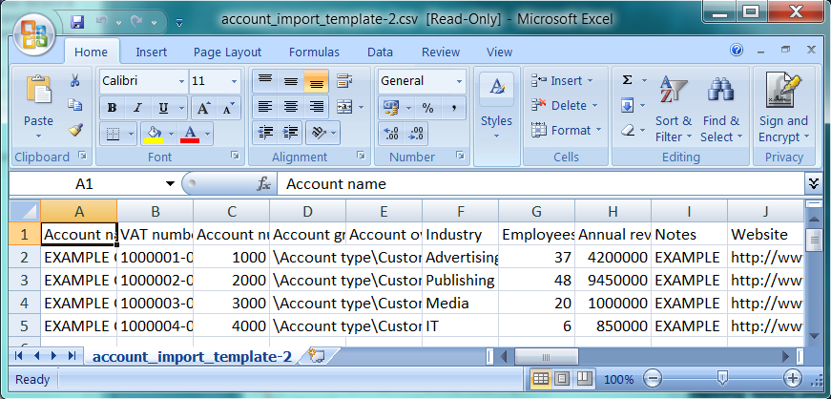Open the font size 11 dropdown
Image resolution: width=831 pixels, height=399 pixels.
coord(235,82)
